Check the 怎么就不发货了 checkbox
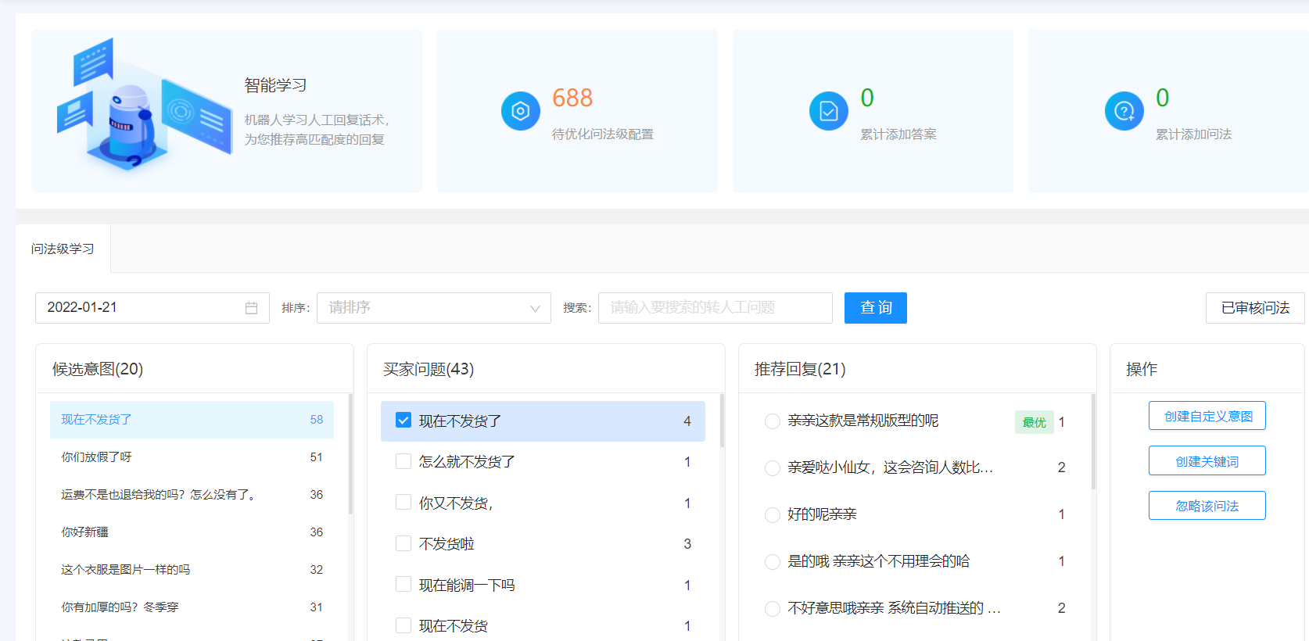This screenshot has height=641, width=1309. [403, 461]
